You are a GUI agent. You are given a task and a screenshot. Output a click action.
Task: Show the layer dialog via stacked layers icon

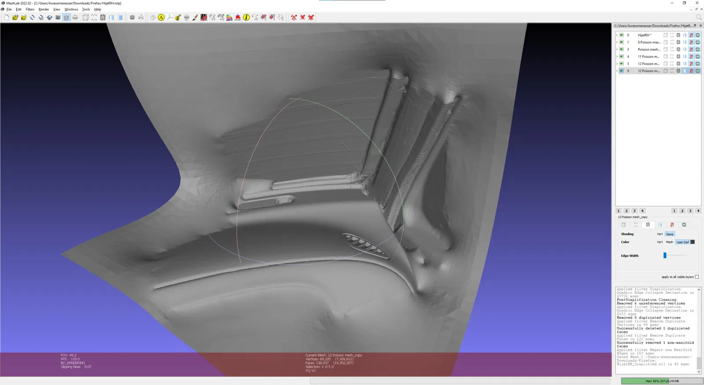click(66, 18)
